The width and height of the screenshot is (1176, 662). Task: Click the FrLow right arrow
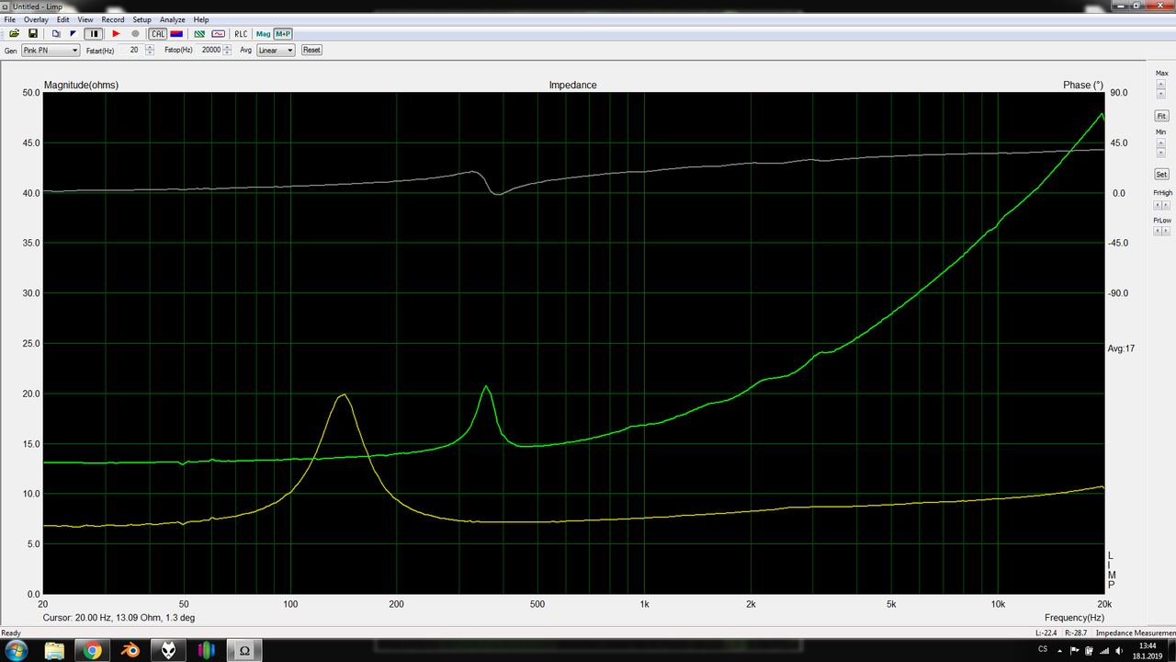point(1167,232)
